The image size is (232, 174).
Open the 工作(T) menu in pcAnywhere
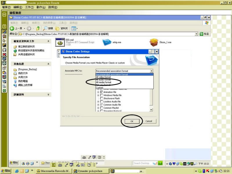[29, 7]
